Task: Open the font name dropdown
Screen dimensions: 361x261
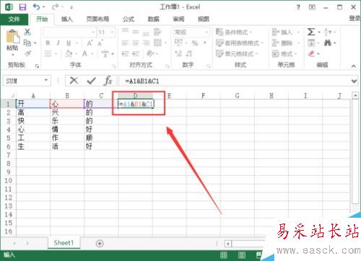Action: 93,32
